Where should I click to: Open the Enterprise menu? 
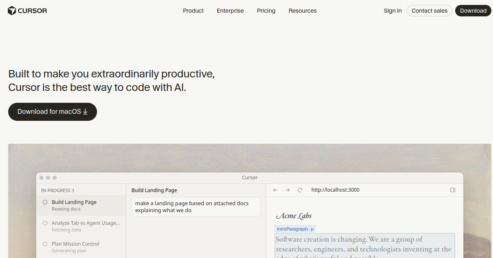tap(230, 11)
